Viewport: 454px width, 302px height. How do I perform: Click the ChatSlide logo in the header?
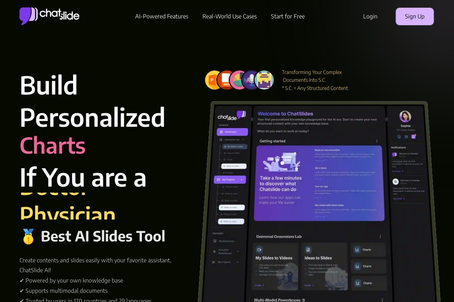(49, 16)
